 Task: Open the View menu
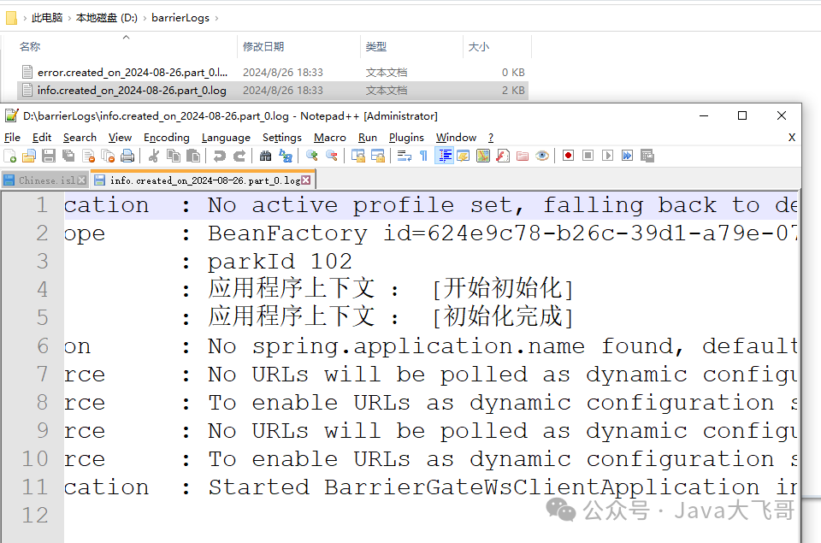pos(120,138)
